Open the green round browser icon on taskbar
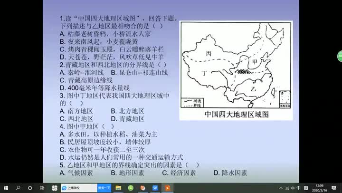The height and width of the screenshot is (193, 342). coord(131,188)
